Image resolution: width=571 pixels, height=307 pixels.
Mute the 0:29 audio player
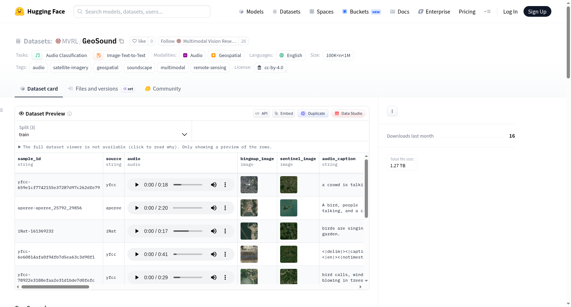click(x=214, y=277)
